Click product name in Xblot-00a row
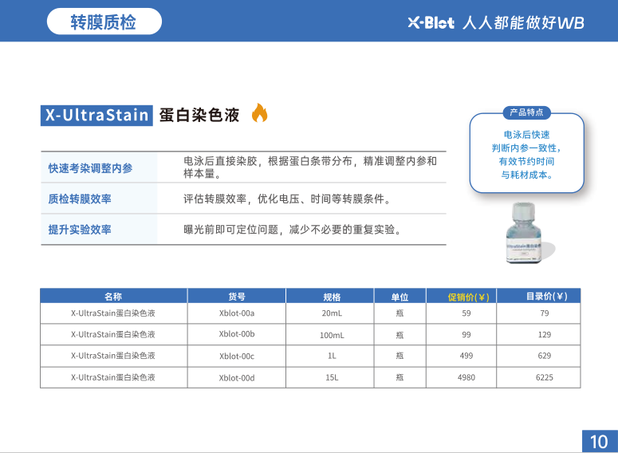The height and width of the screenshot is (453, 618). point(113,313)
